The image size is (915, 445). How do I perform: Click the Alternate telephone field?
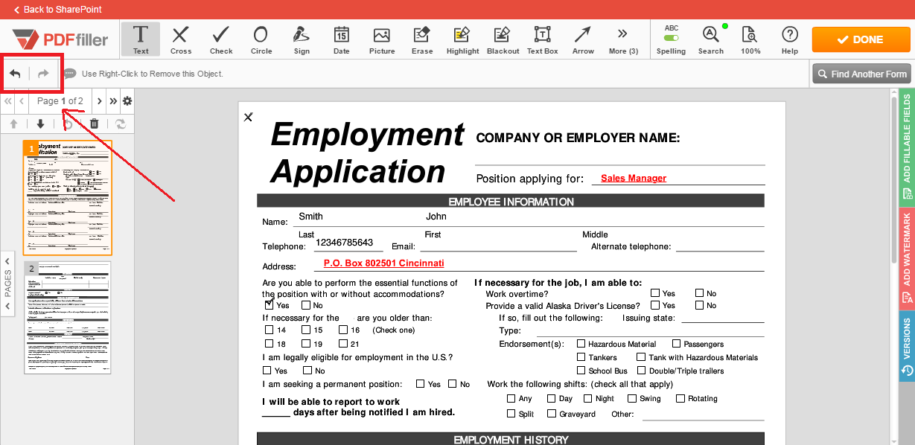click(x=719, y=246)
